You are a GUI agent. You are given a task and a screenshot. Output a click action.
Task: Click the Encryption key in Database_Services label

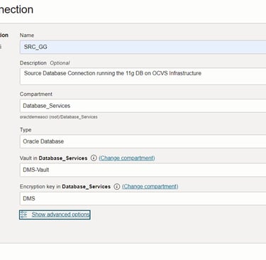pos(65,187)
